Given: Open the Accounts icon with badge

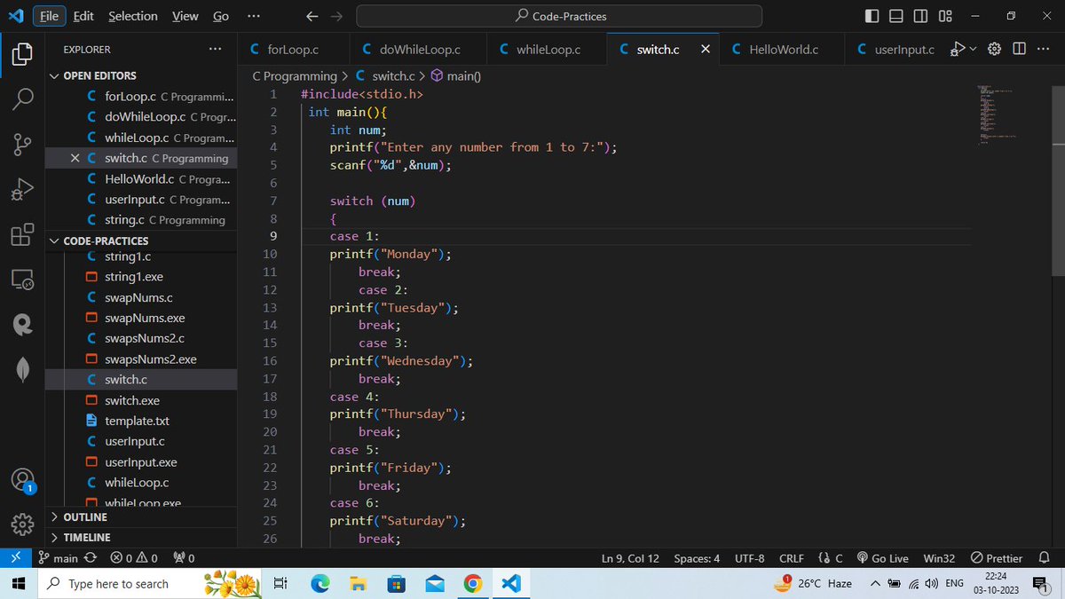Looking at the screenshot, I should point(23,480).
